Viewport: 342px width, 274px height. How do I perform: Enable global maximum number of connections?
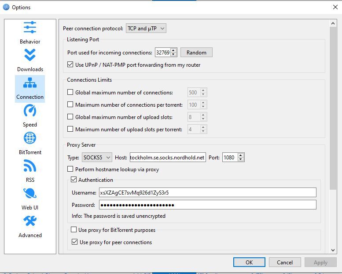70,93
